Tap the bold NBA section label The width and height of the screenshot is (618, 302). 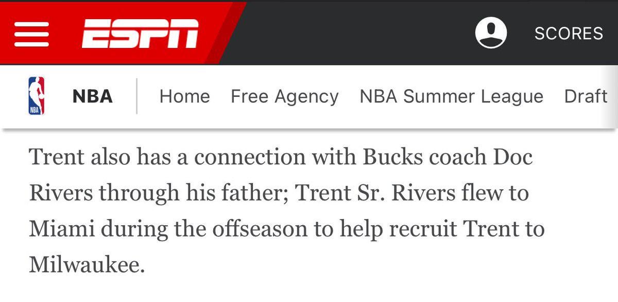tap(93, 96)
